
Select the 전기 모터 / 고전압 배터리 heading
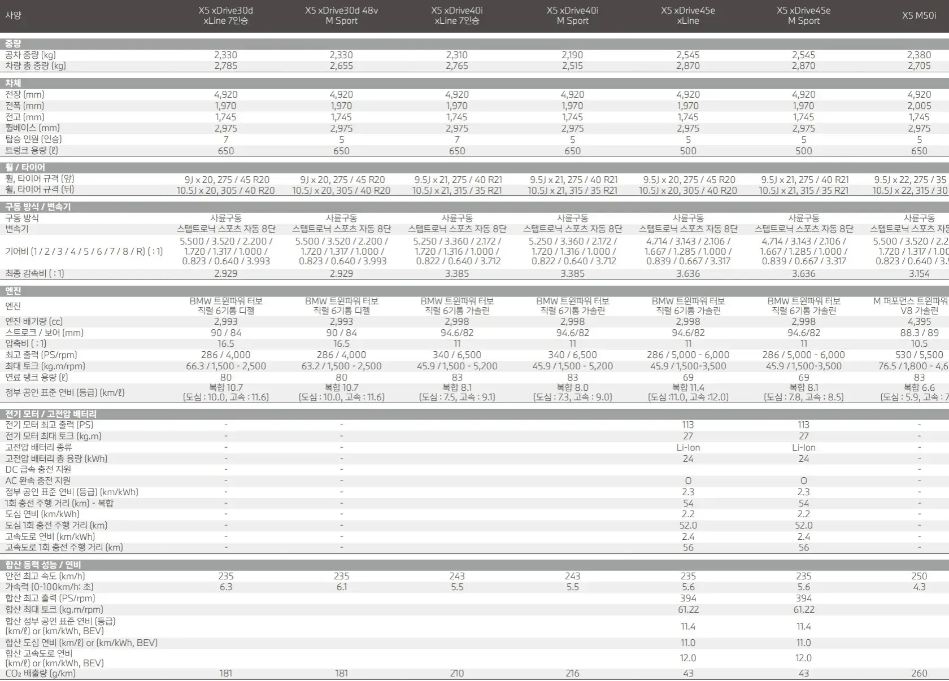click(x=51, y=414)
